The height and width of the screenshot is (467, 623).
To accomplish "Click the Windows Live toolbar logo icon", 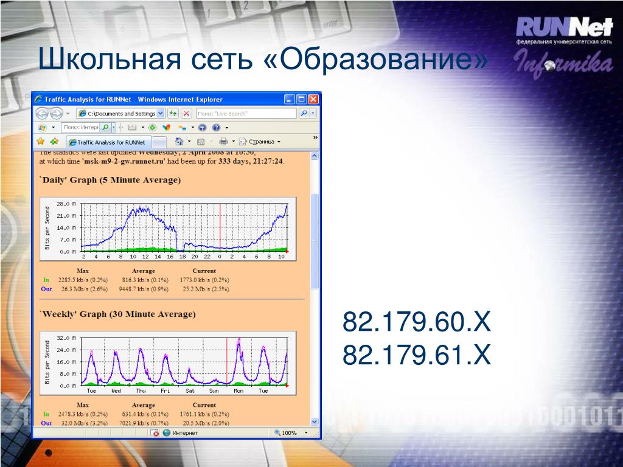I will coord(42,128).
